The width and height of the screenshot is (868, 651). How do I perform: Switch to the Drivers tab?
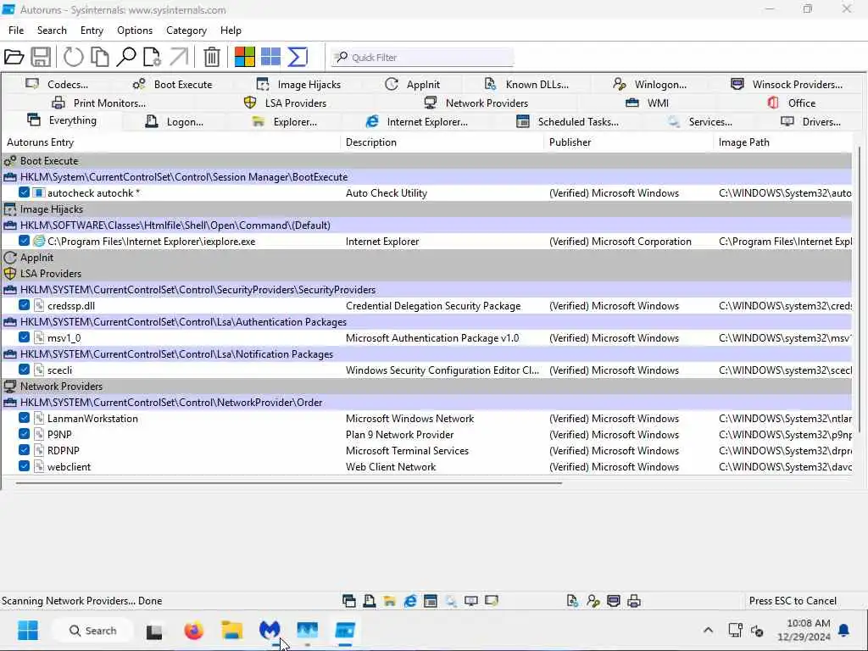pos(810,122)
